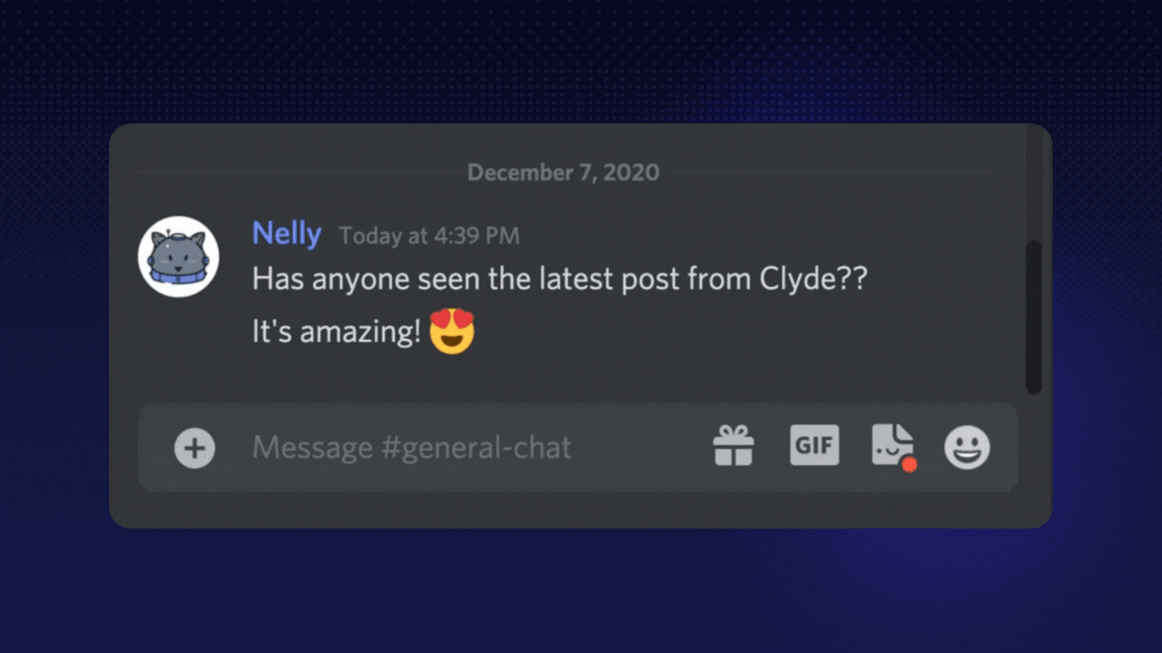Open the plus attachment menu

point(194,448)
